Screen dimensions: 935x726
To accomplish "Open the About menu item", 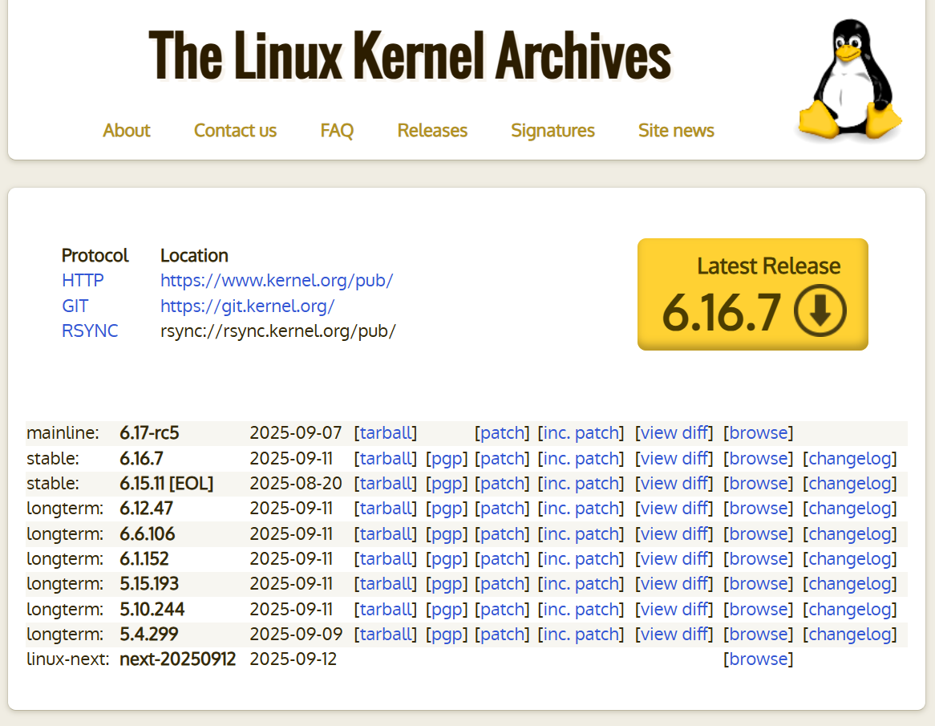I will (127, 130).
